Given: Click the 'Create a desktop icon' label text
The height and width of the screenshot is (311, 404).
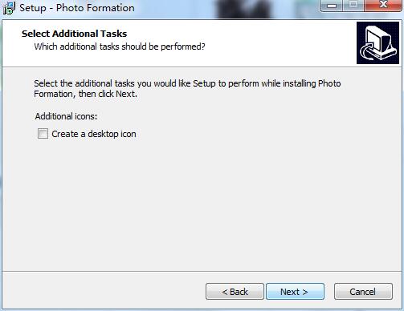Looking at the screenshot, I should point(94,134).
